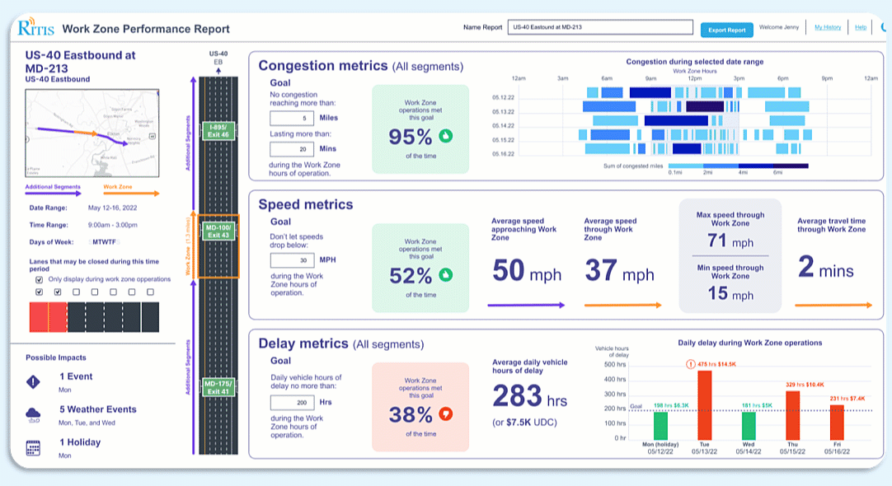Click the green speed goal-met icon

pos(446,273)
